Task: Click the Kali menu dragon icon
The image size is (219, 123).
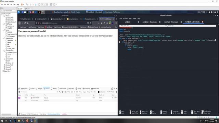Action: [x=19, y=12]
